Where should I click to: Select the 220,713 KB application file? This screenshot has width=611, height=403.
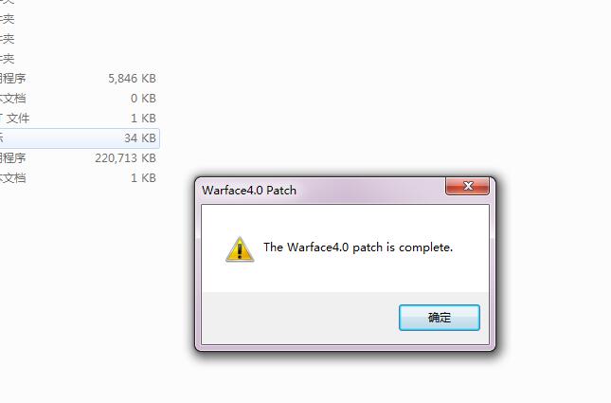pyautogui.click(x=78, y=158)
